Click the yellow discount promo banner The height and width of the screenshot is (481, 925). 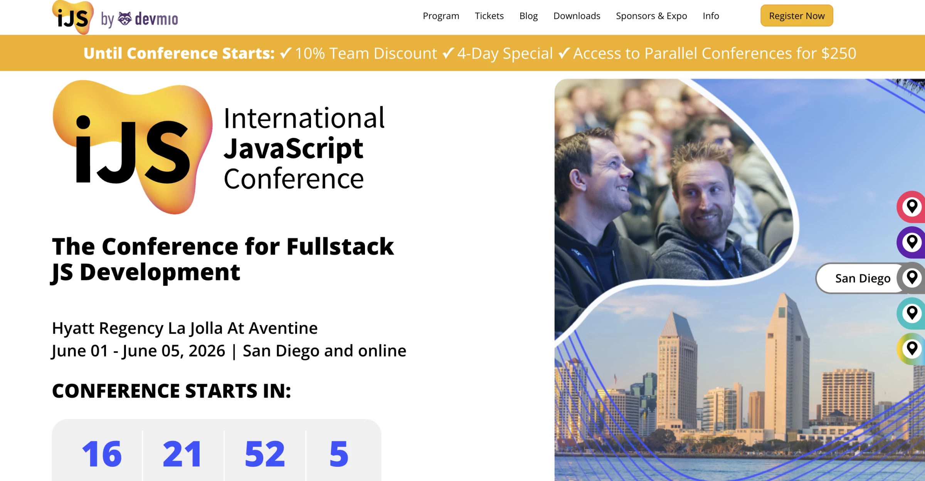click(x=462, y=53)
